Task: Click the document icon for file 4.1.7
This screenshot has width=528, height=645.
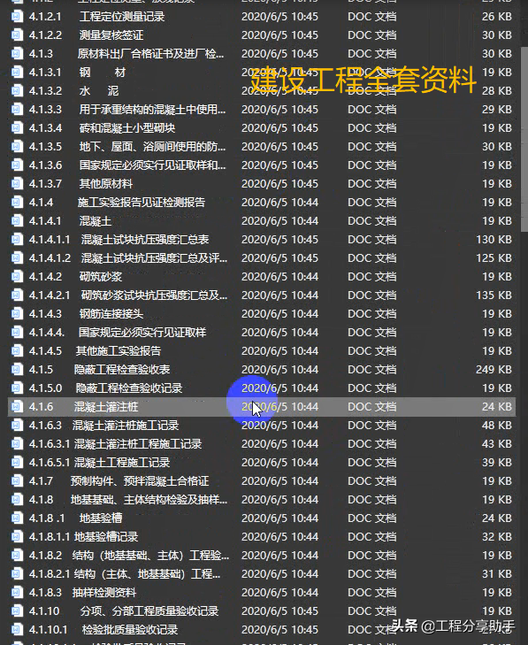Action: pos(17,480)
